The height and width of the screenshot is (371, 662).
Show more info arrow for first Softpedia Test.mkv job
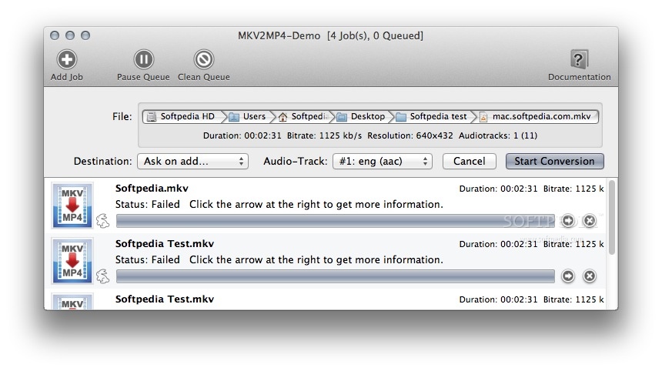tap(568, 276)
